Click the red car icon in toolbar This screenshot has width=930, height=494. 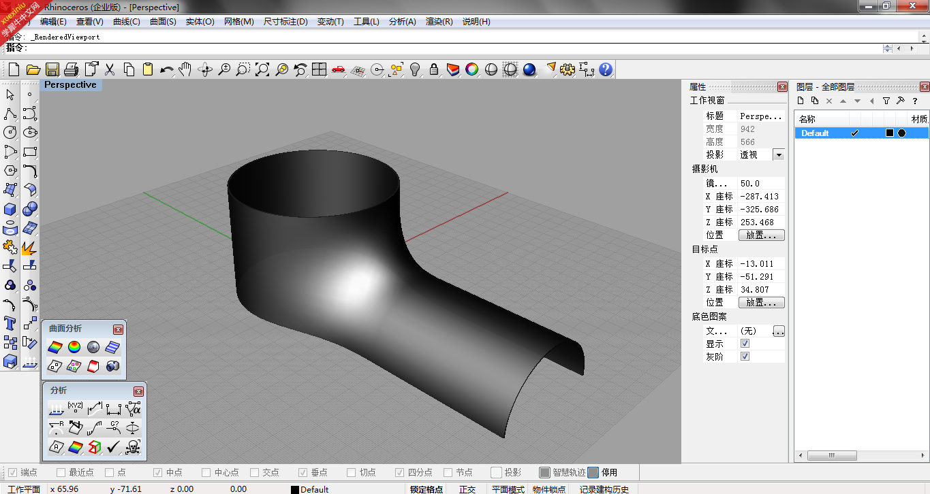(x=339, y=69)
